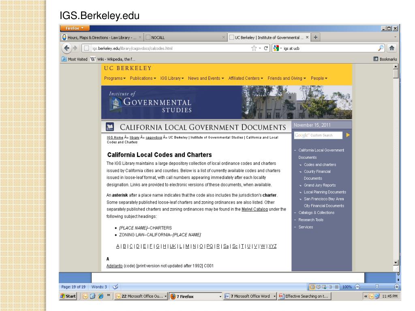Open a new tab with plus button
Screen dimensions: 415x311
315,37
